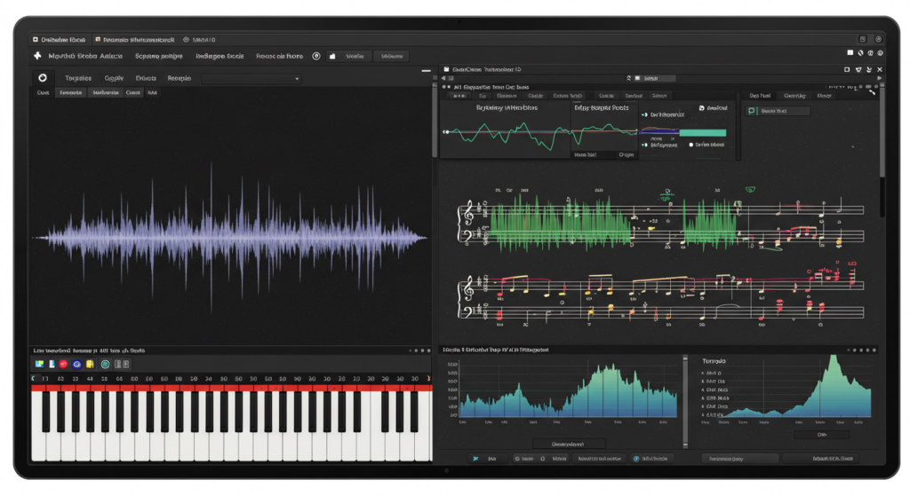Click the square icon in right panel title bar
Viewport: 910px width, 496px height.
tap(847, 69)
